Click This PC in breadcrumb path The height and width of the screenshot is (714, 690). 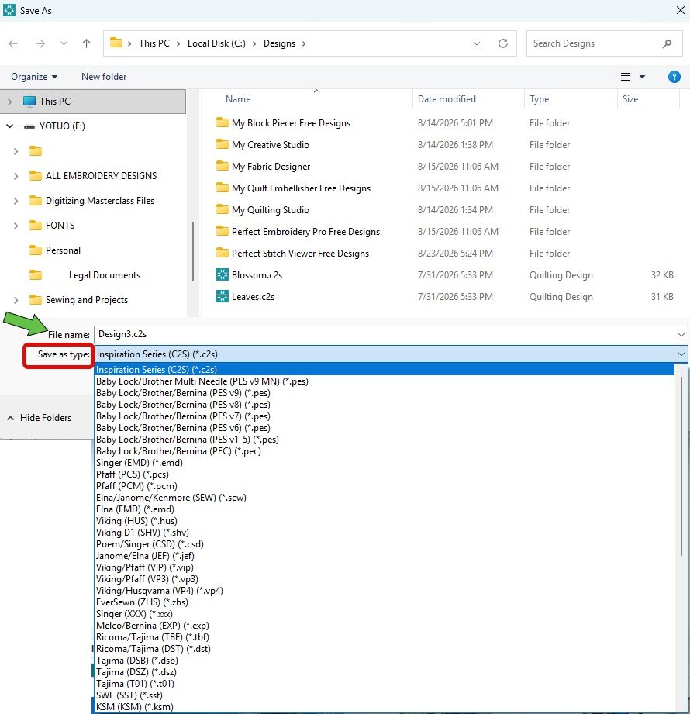pos(154,43)
